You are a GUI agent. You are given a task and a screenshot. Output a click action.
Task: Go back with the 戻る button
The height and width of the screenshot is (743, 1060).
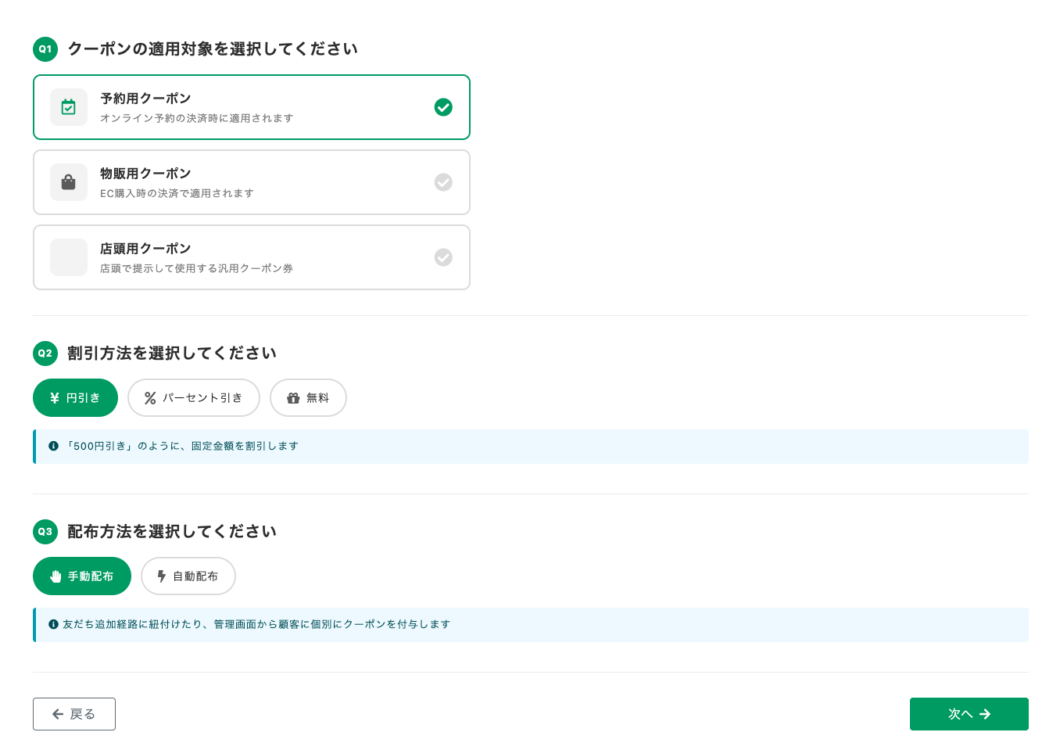tap(74, 714)
